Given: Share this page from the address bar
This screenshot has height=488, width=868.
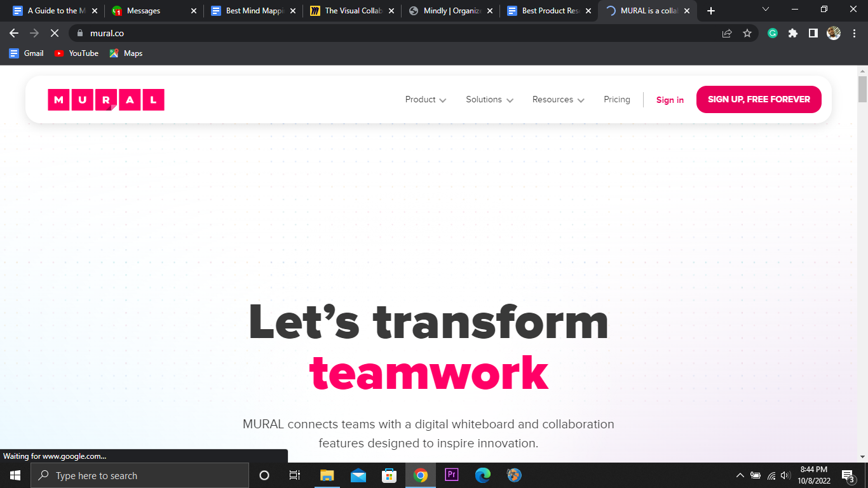Looking at the screenshot, I should pos(727,33).
